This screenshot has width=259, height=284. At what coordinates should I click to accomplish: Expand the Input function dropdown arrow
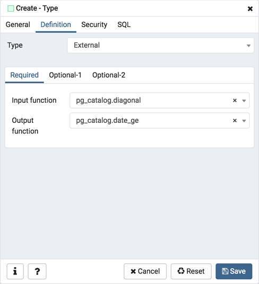pos(244,101)
